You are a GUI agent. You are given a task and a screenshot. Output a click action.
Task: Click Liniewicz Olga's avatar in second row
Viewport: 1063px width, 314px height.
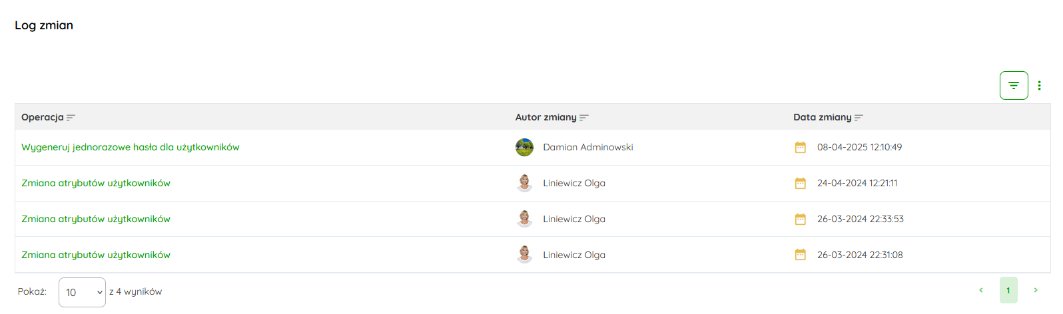click(524, 183)
